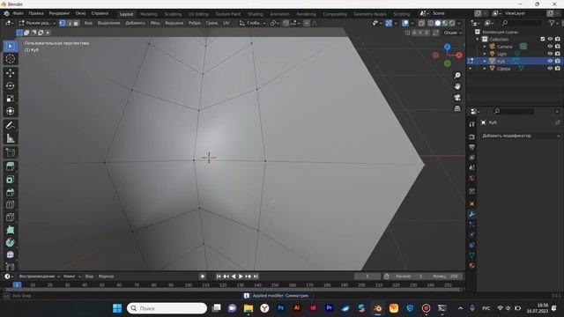The width and height of the screenshot is (564, 317).
Task: Open the Глоба transform orientation dropdown
Action: coord(253,23)
